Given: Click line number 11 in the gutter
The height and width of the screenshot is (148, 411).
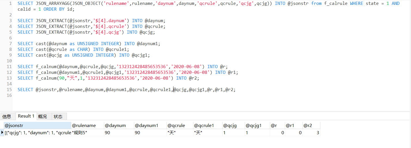Looking at the screenshot, I should click(x=9, y=67).
